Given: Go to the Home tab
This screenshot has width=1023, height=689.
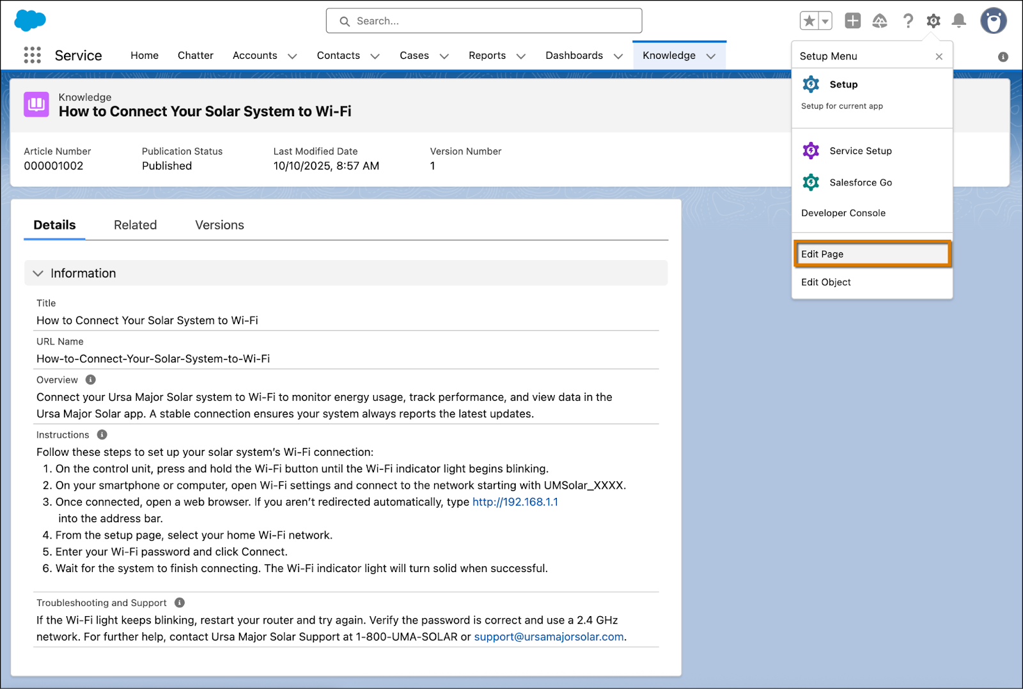Looking at the screenshot, I should point(144,56).
